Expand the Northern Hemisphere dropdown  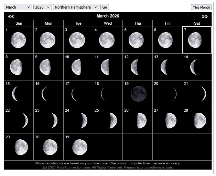(76, 7)
